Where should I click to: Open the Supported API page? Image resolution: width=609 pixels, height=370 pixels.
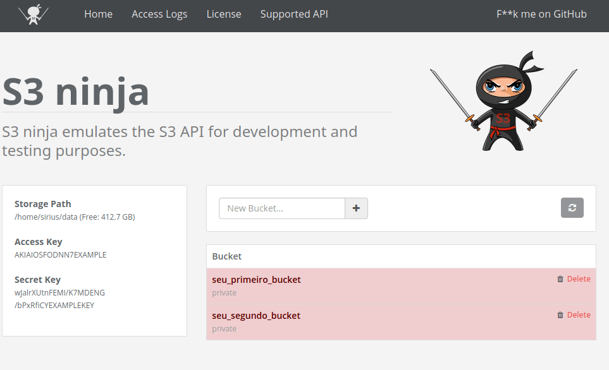[294, 14]
